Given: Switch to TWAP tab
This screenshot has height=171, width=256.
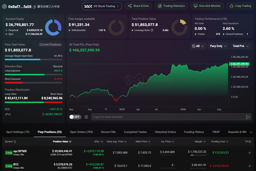Looking at the screenshot, I should tap(216, 132).
